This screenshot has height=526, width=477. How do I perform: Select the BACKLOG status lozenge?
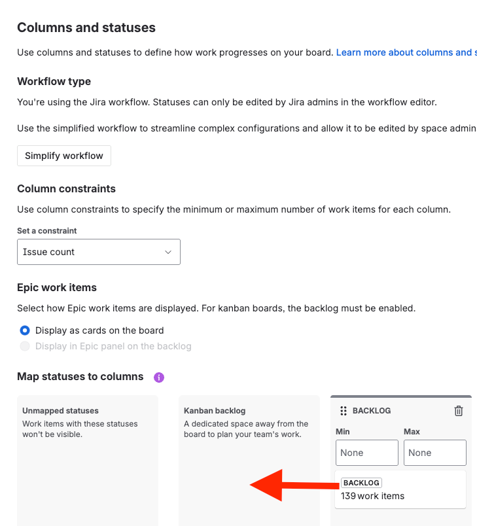tap(361, 483)
